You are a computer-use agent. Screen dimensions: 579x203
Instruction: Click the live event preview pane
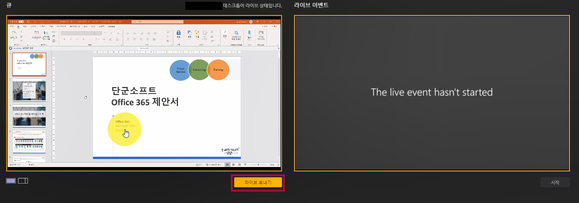pyautogui.click(x=432, y=93)
